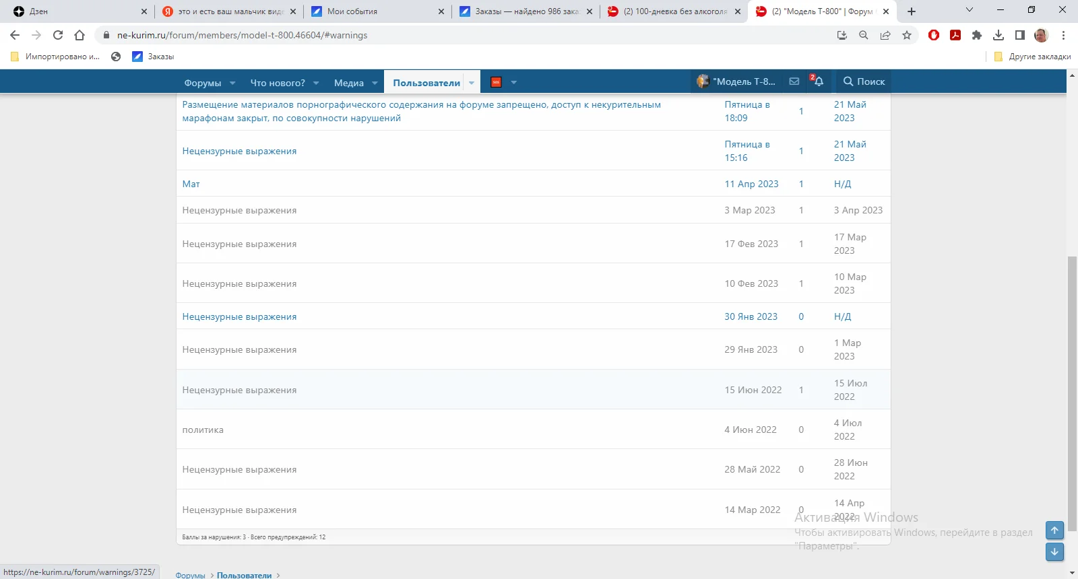
Task: Click the 3 Мар 2023 date cell
Action: [750, 210]
